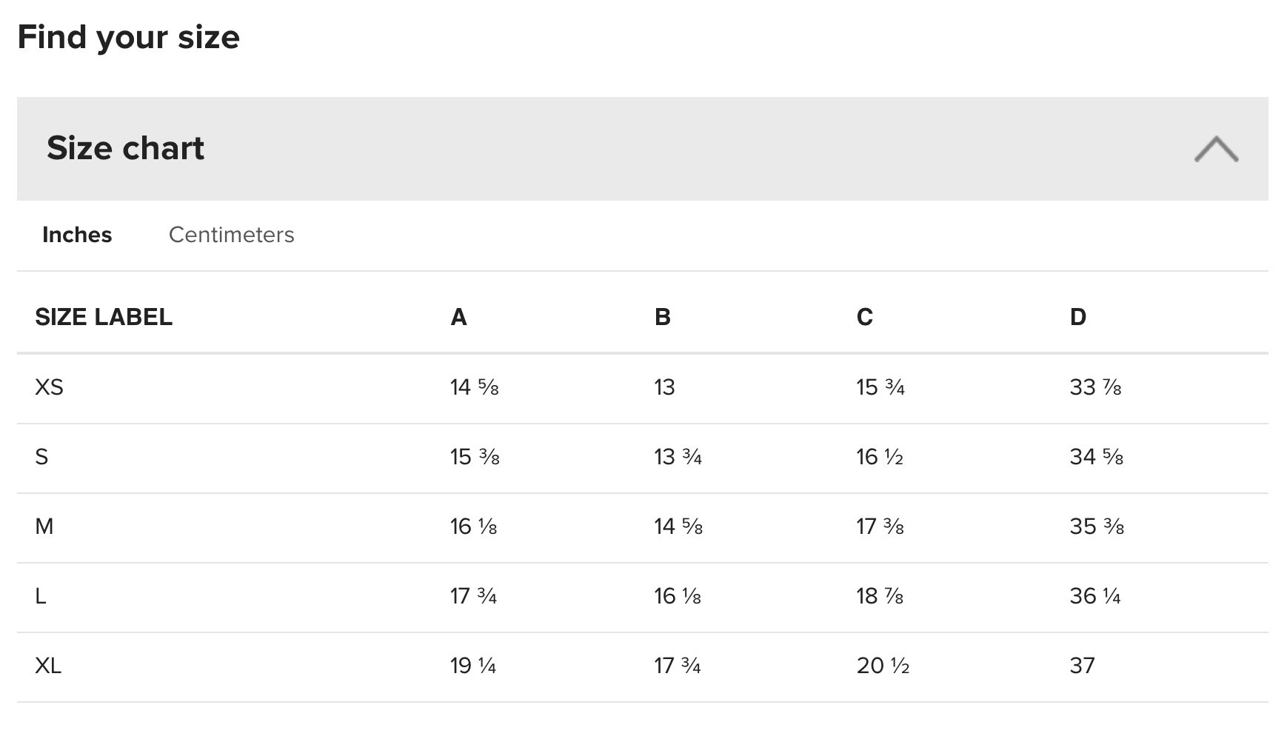This screenshot has width=1287, height=742.
Task: Switch to the Centimeters tab
Action: [231, 235]
